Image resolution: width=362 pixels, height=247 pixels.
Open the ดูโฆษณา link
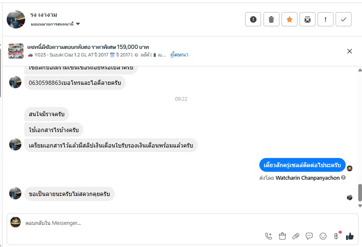coord(179,55)
